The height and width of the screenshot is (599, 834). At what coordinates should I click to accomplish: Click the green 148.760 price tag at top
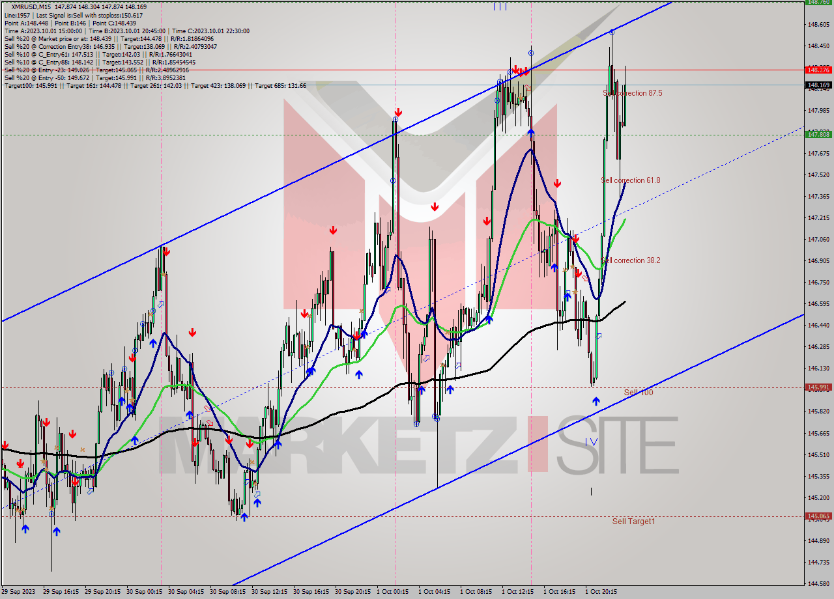pos(818,2)
